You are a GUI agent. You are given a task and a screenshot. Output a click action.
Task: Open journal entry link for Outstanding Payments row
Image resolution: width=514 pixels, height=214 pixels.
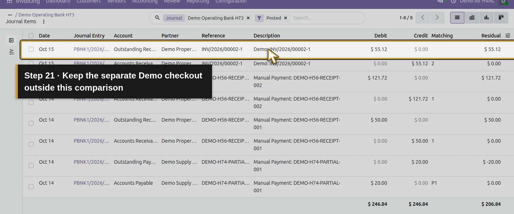point(91,162)
